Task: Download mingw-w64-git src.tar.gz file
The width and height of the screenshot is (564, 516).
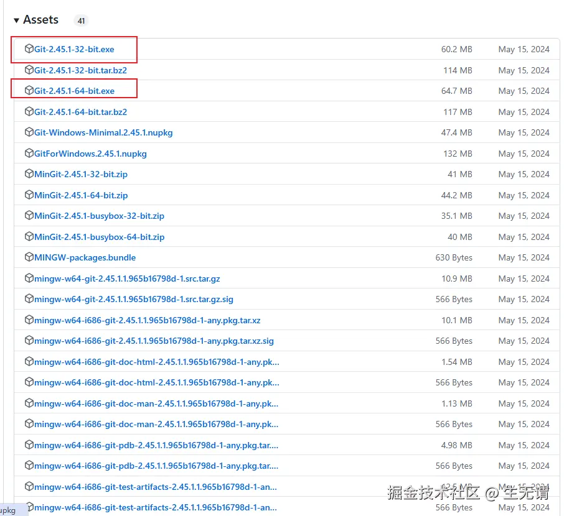Action: (x=127, y=279)
